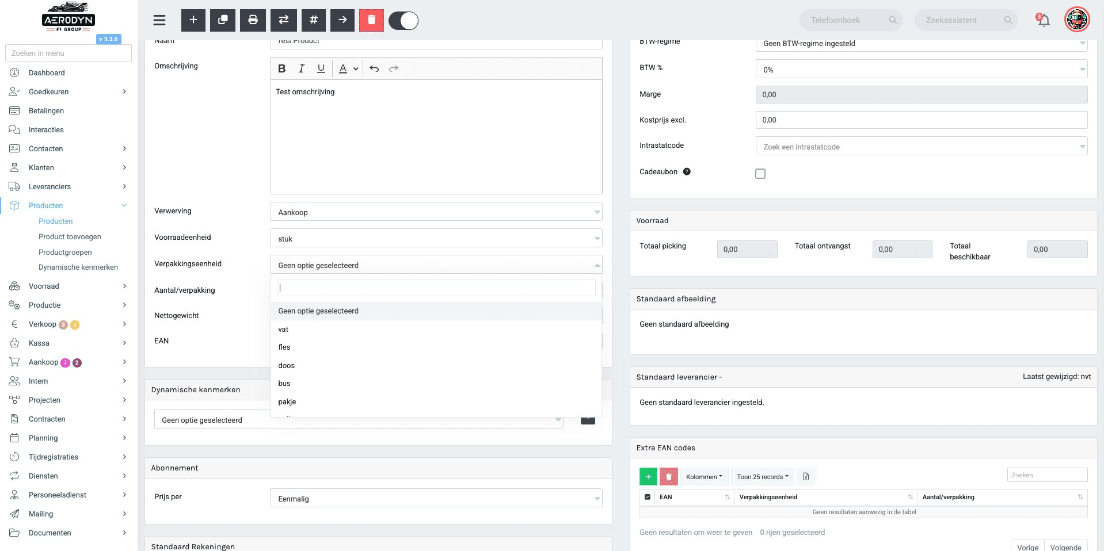Click the Cadeaubon help question icon
This screenshot has width=1104, height=551.
pos(687,171)
